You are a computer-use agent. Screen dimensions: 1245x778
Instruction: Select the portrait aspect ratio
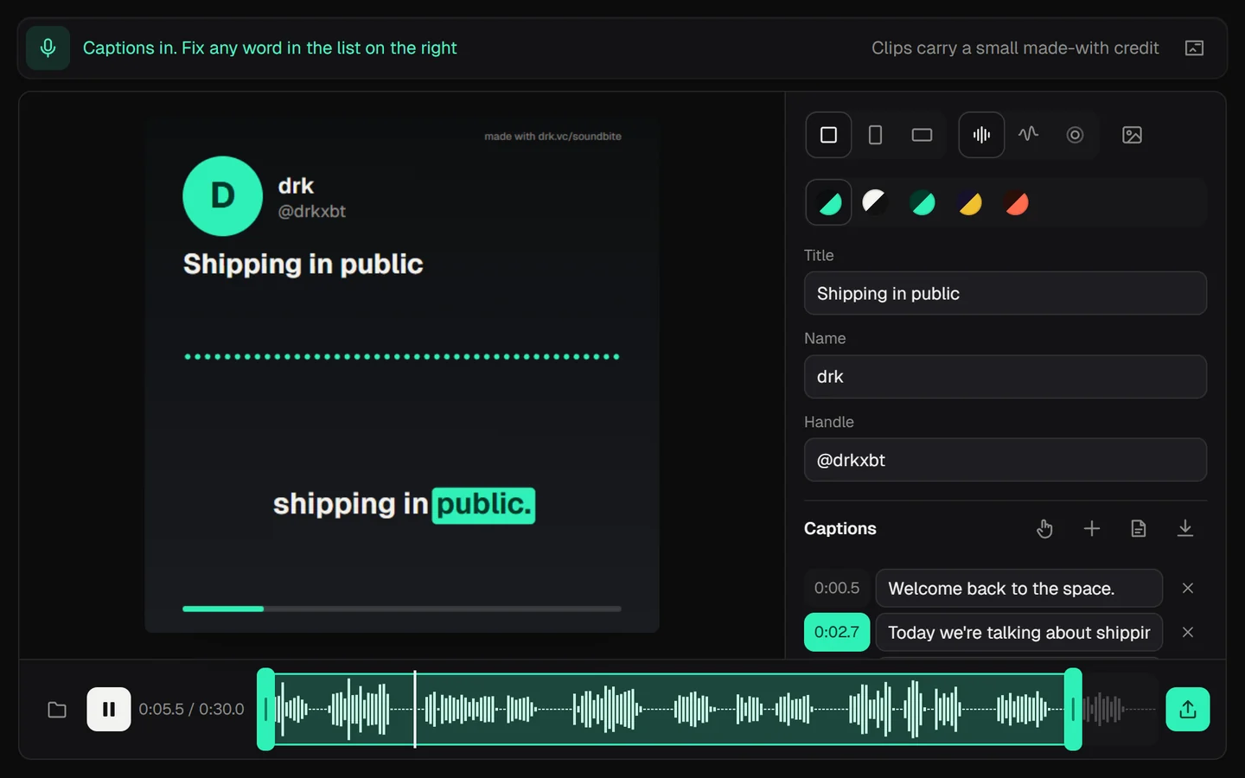[875, 135]
